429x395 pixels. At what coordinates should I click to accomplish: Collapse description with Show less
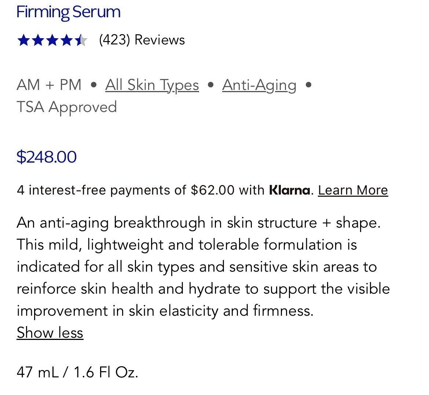[50, 333]
